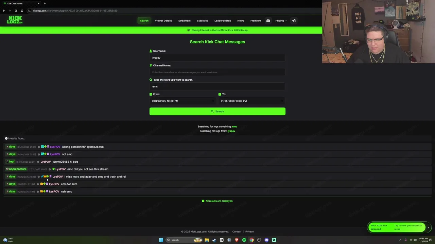Viewport: 435px width, 244px height.
Task: Open the Windows Start menu
Action: pyautogui.click(x=161, y=240)
